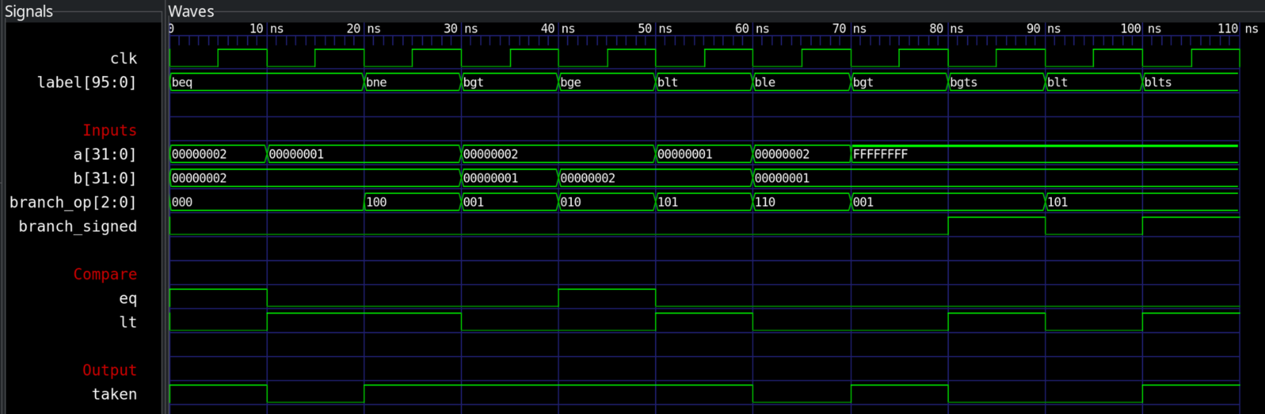Select the lt signal name
1265x414 pixels.
click(128, 322)
